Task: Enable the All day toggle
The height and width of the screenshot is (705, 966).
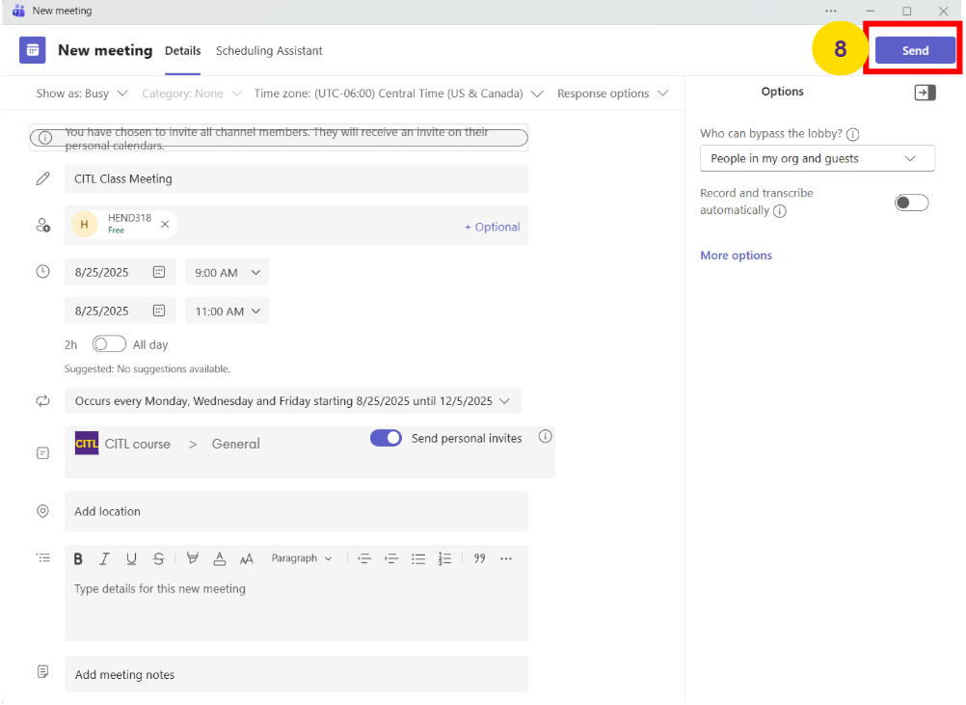Action: tap(109, 344)
